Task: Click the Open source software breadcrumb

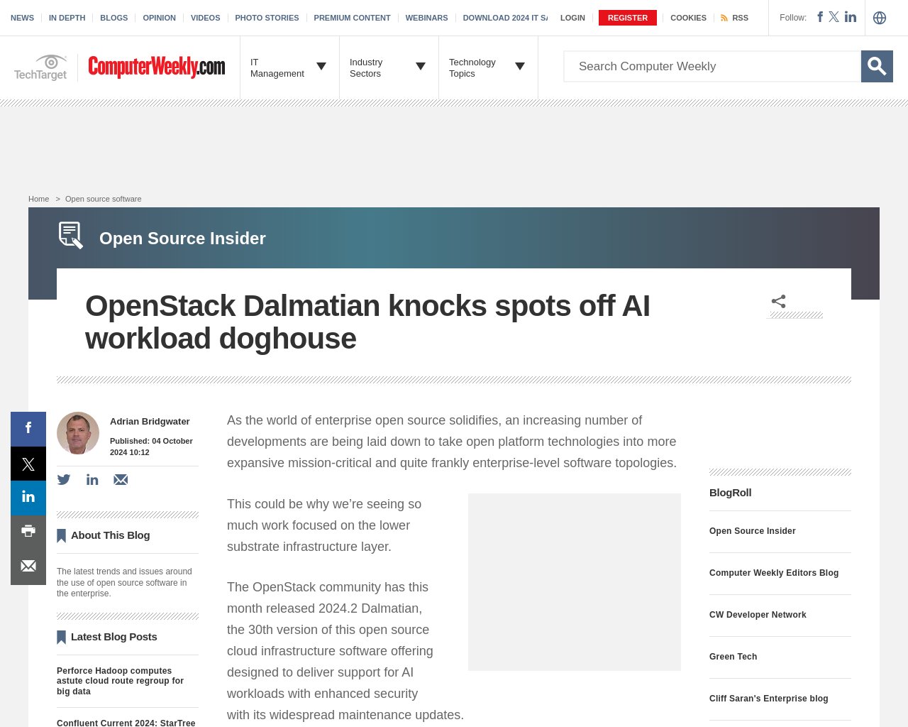Action: tap(103, 199)
